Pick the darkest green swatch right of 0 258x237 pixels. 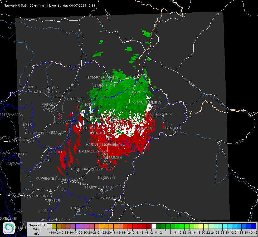point(158,226)
